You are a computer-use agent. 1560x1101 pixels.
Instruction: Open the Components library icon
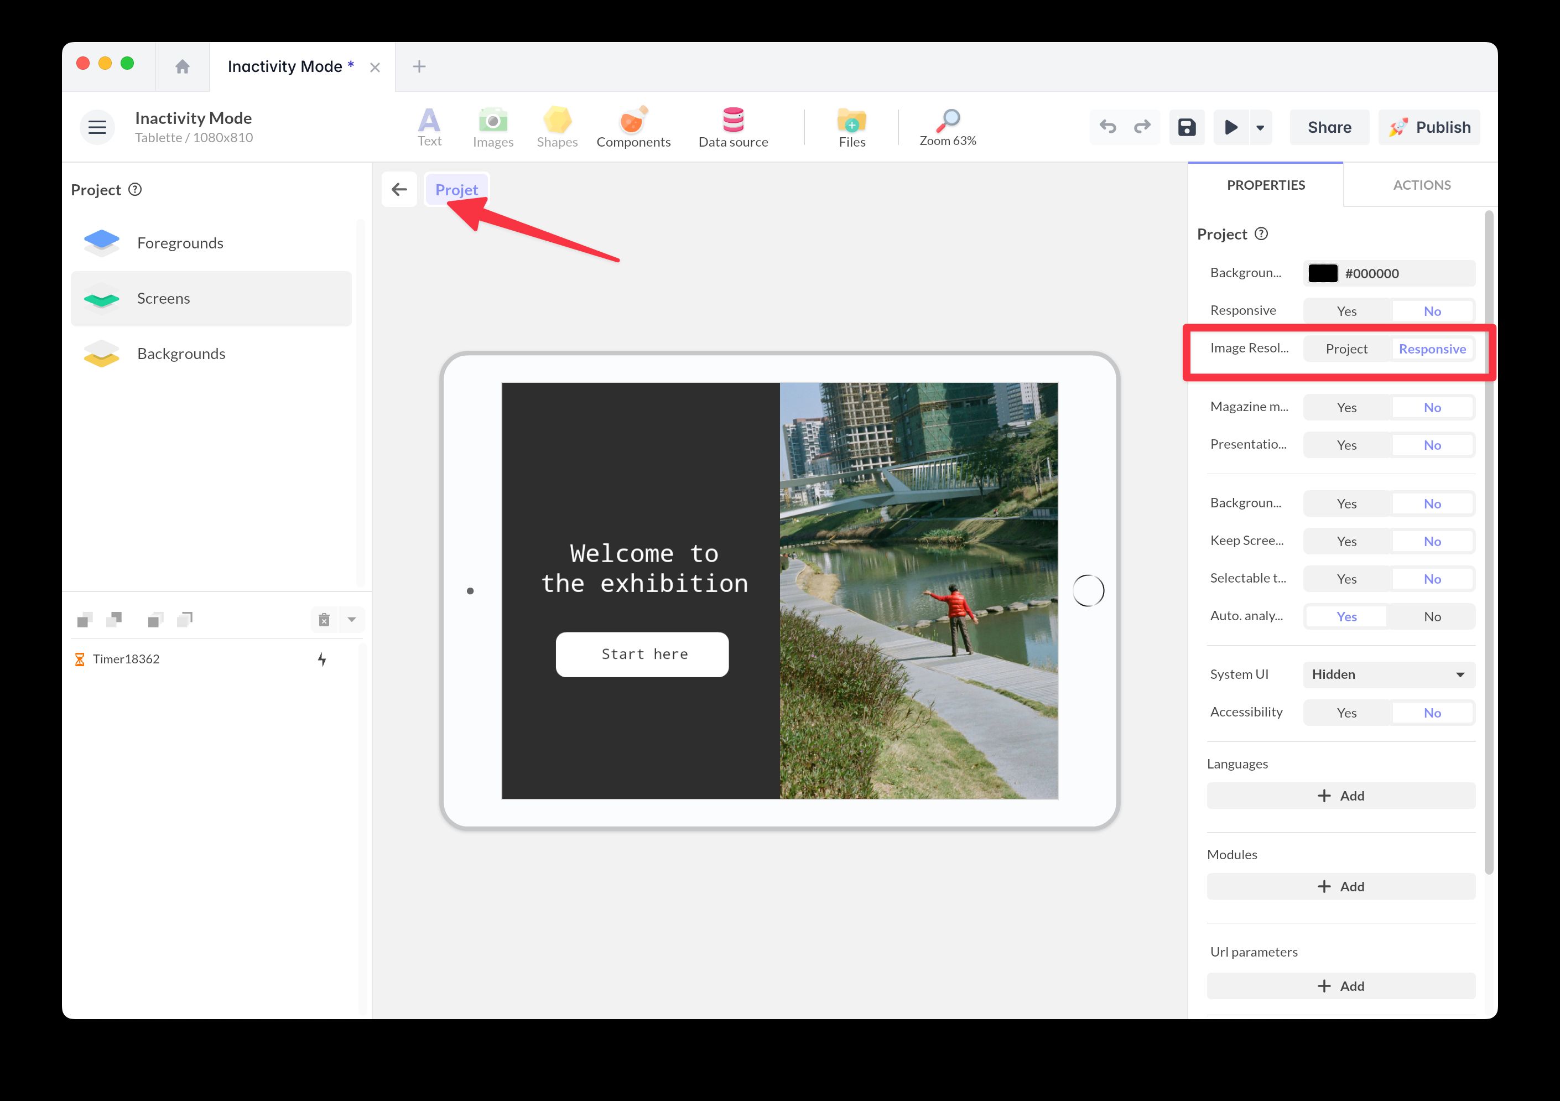click(x=632, y=121)
